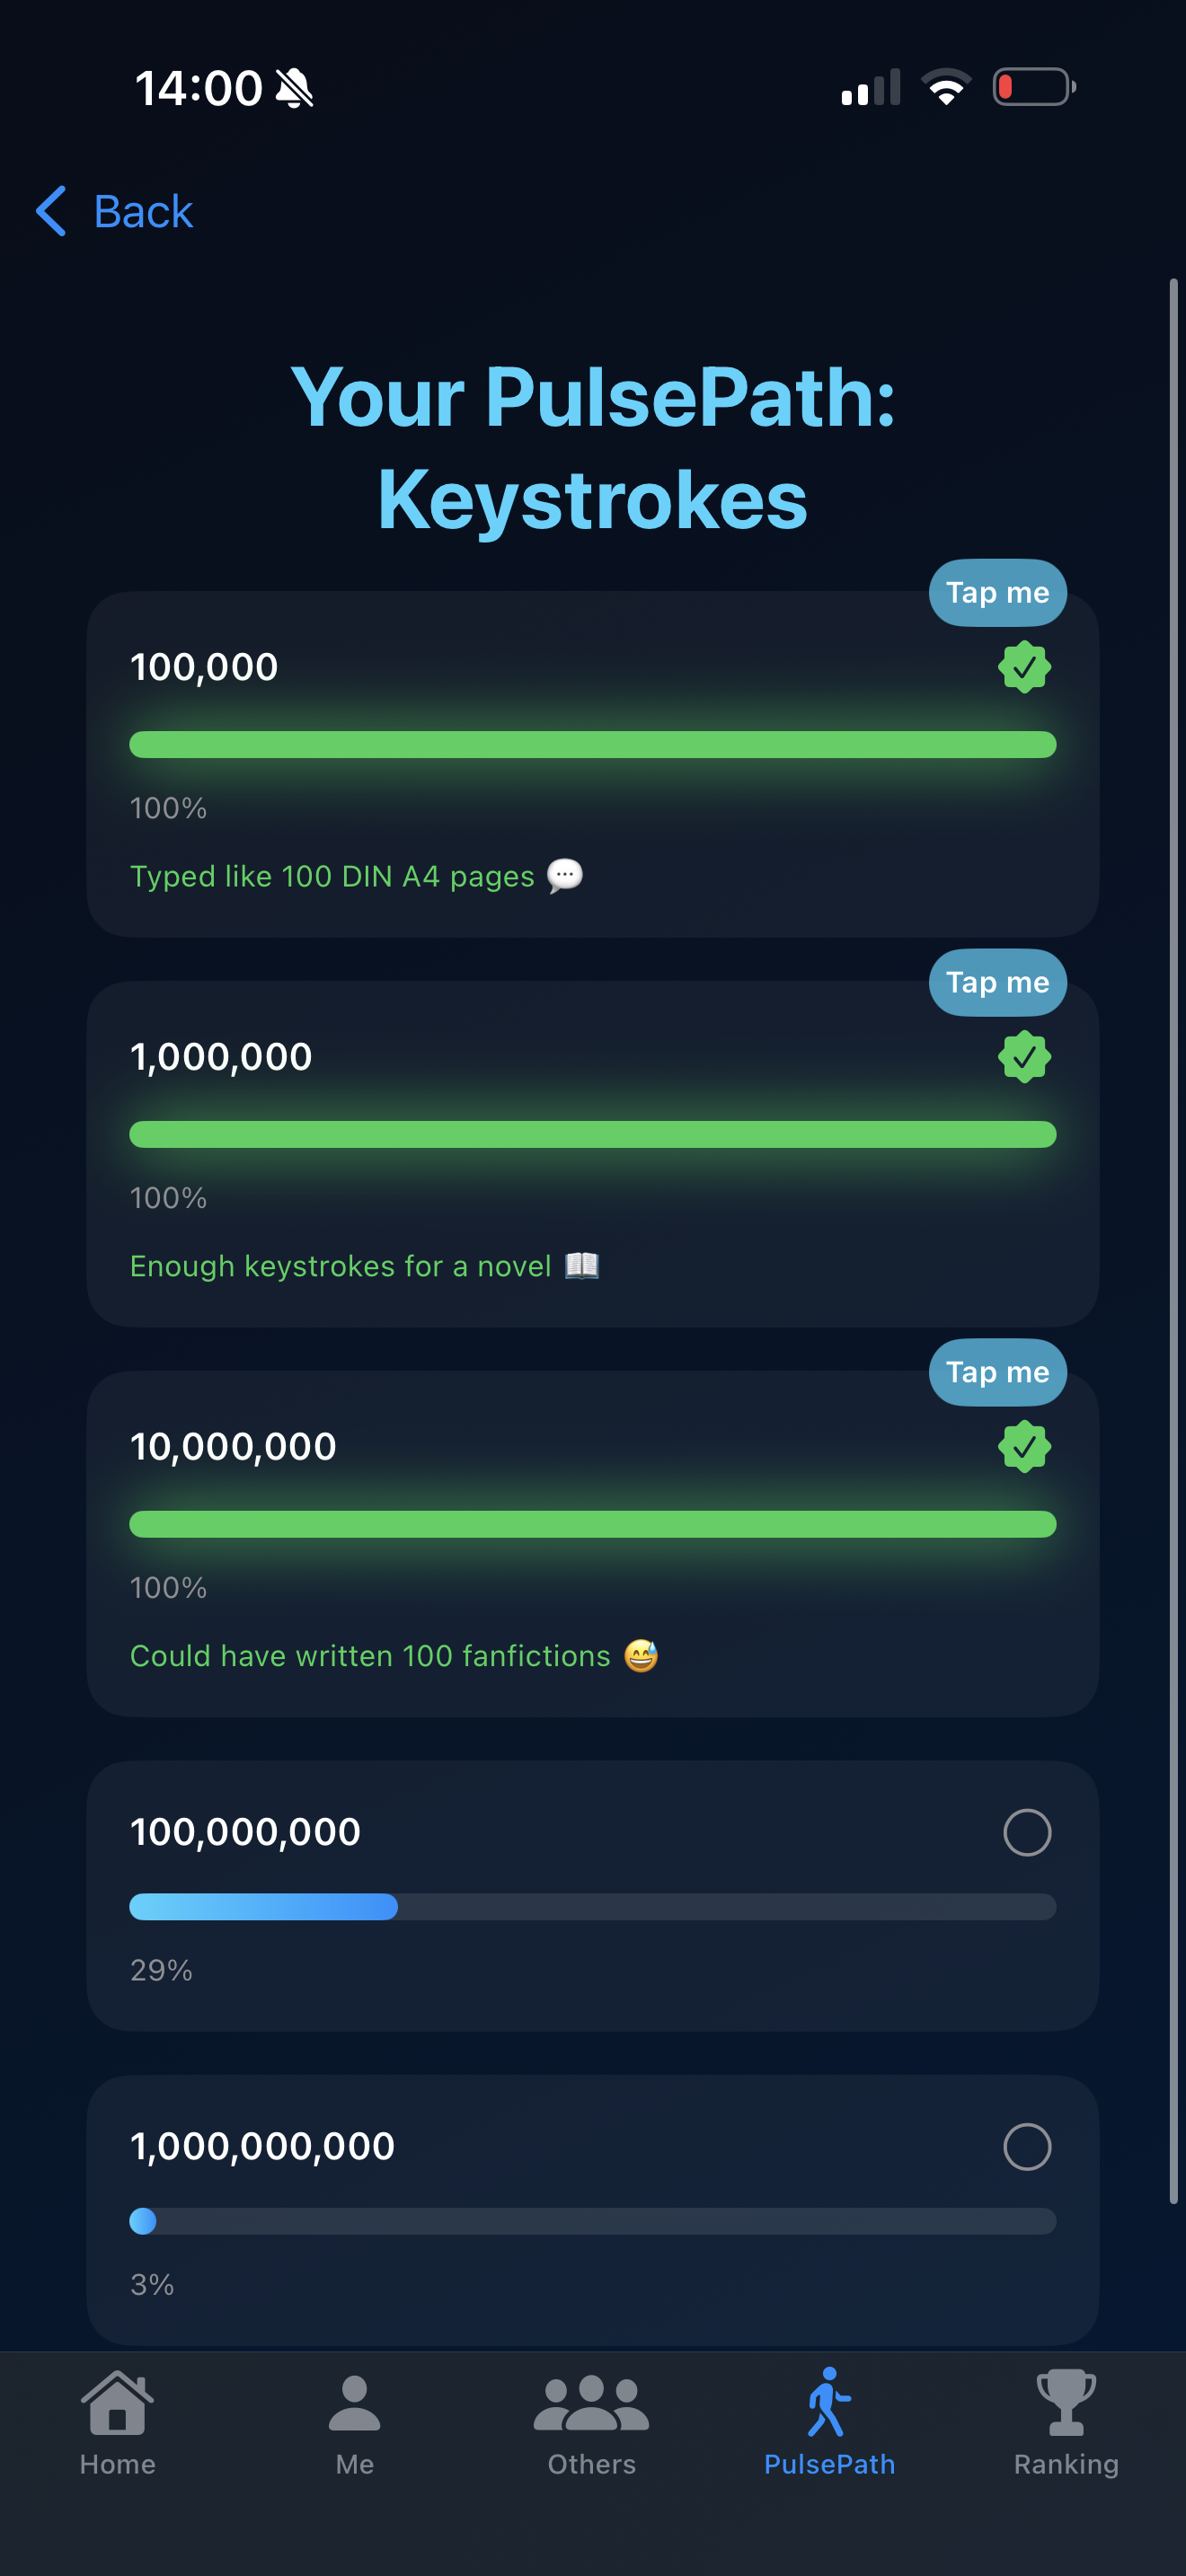Click the 29% blue progress bar
This screenshot has height=2576, width=1186.
(x=593, y=1907)
